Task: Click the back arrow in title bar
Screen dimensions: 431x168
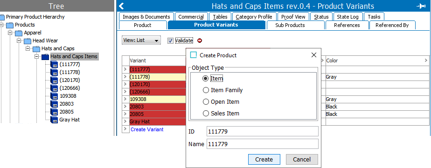Action: [121, 6]
